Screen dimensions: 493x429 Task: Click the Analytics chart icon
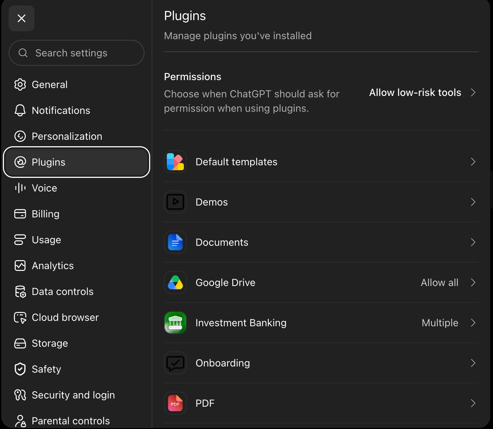click(x=20, y=266)
